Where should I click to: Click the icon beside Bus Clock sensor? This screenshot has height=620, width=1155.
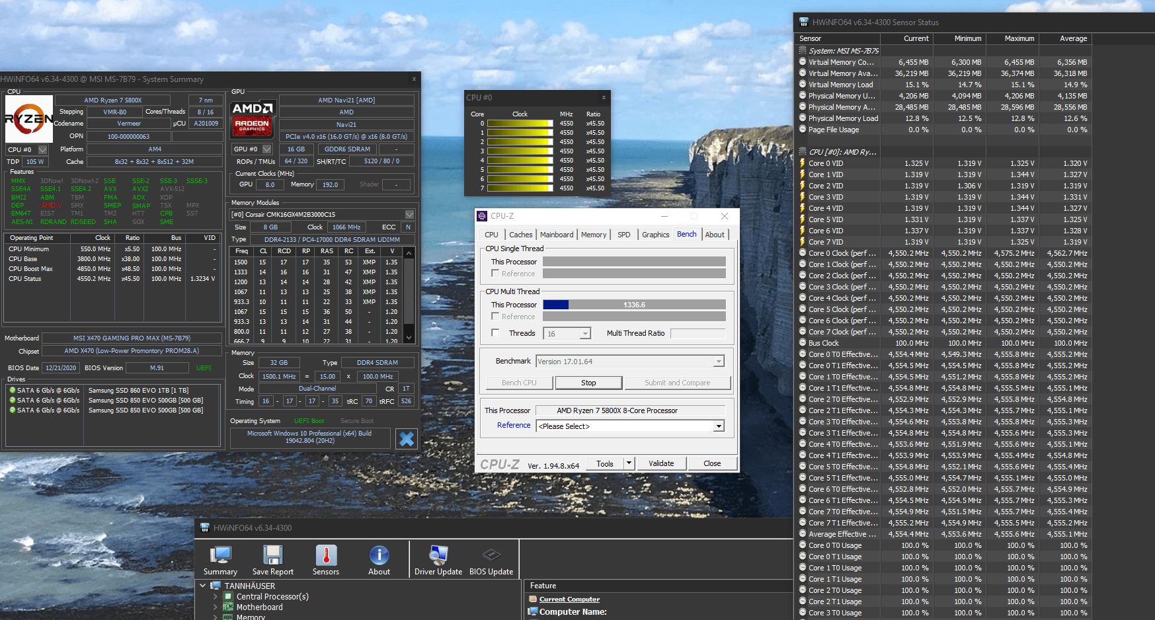(x=803, y=343)
